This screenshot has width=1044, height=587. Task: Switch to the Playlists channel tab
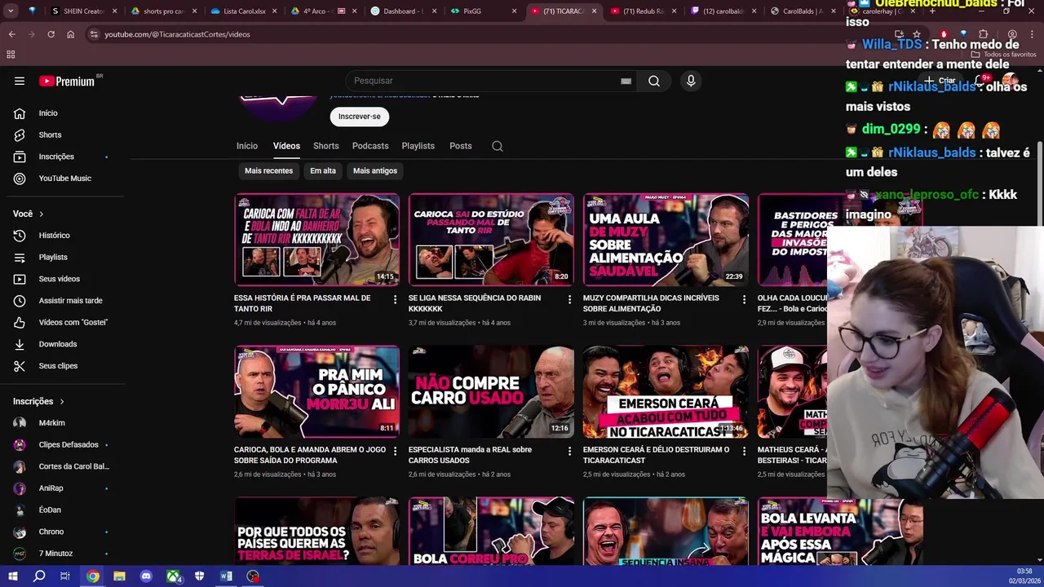click(x=418, y=146)
